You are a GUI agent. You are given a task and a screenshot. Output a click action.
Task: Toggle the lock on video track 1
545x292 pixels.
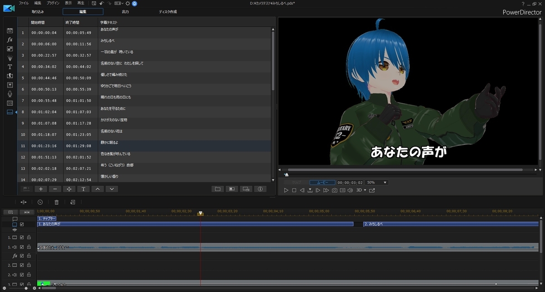[29, 237]
